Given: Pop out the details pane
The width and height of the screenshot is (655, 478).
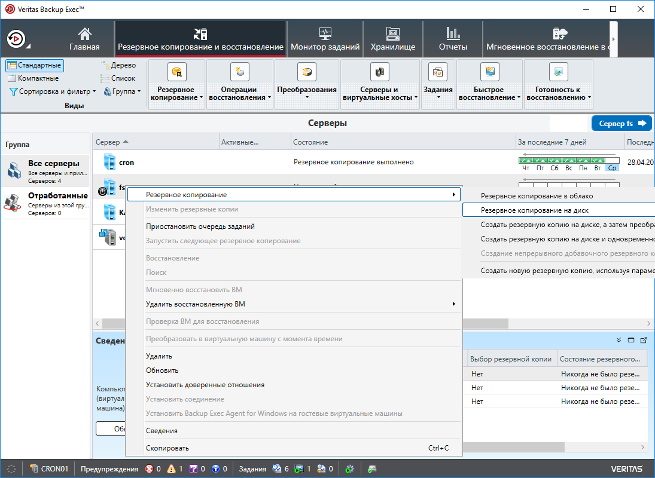Looking at the screenshot, I should point(643,341).
